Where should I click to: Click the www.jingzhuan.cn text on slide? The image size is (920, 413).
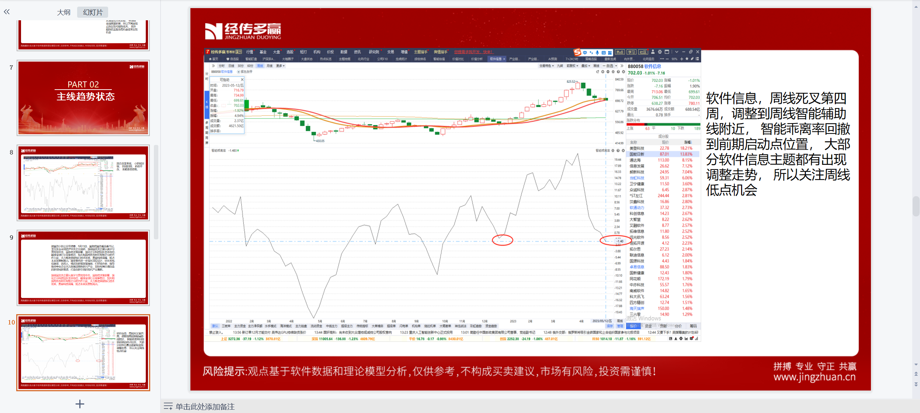pyautogui.click(x=814, y=377)
